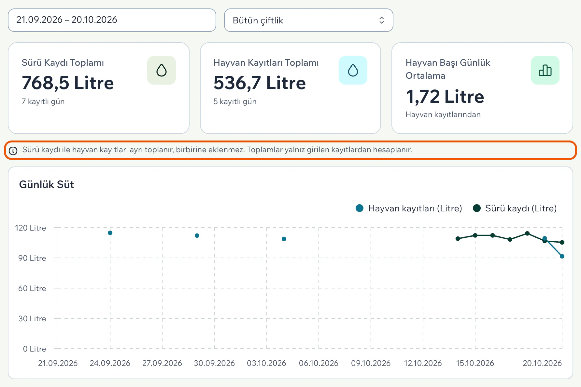The image size is (581, 387).
Task: Select the lone animal records point after 03.10.2026
Action: point(284,239)
